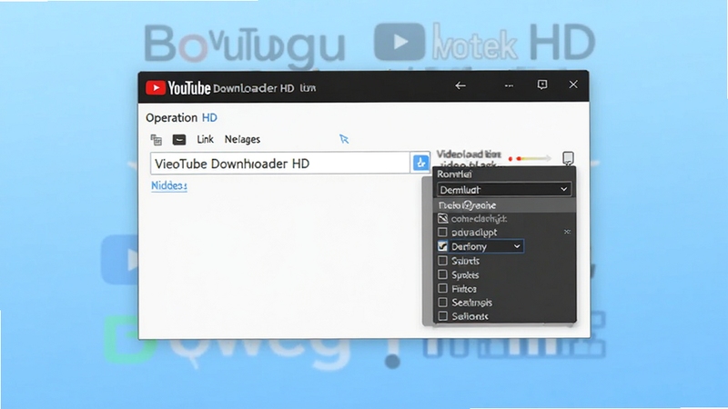Uncheck the Derfiony checkbox
728x409 pixels.
(442, 246)
